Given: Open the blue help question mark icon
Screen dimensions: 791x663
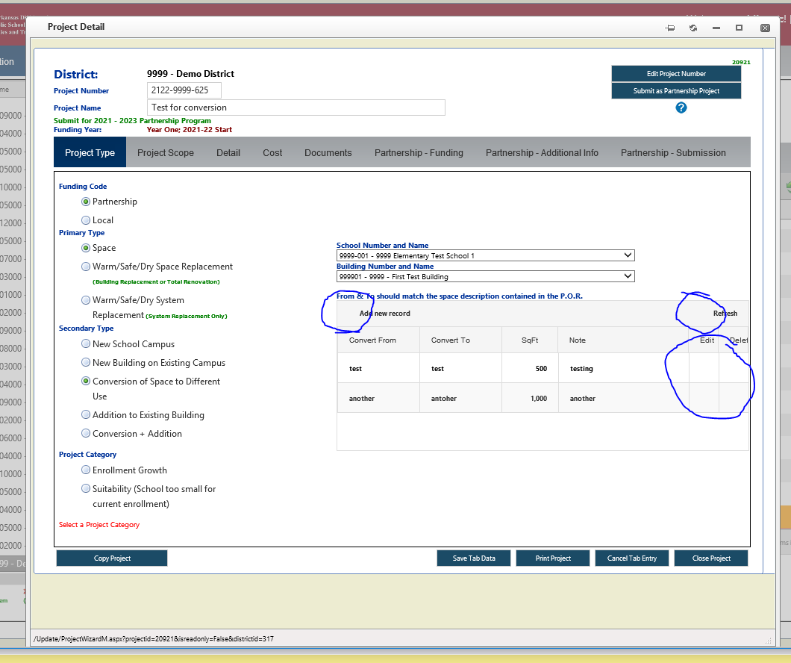Looking at the screenshot, I should [681, 108].
